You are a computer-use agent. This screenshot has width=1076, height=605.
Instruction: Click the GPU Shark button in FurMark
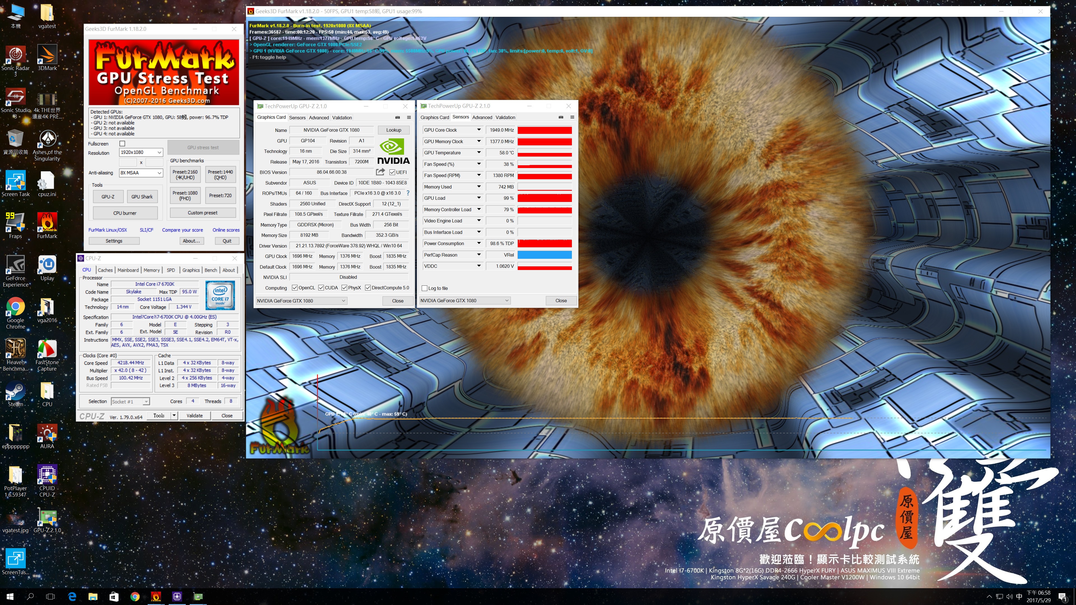coord(142,197)
